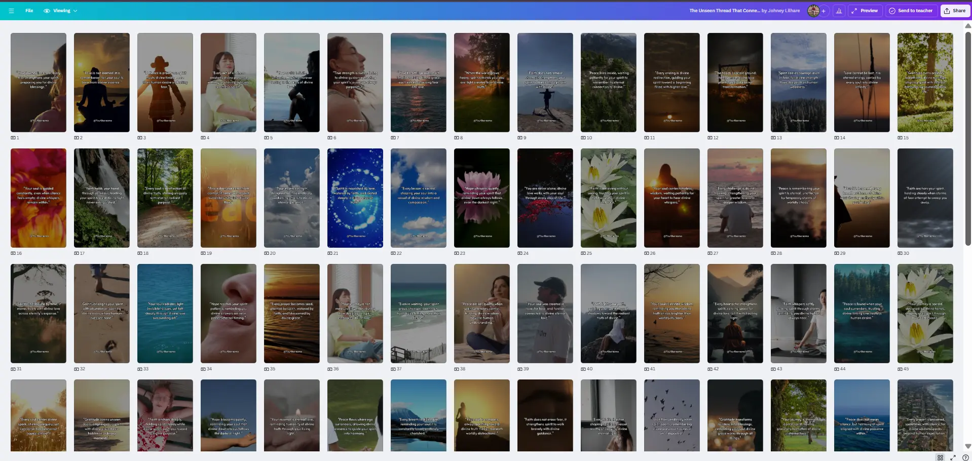
Task: Select page 7 thumbnail with ocean sunset
Action: click(419, 83)
